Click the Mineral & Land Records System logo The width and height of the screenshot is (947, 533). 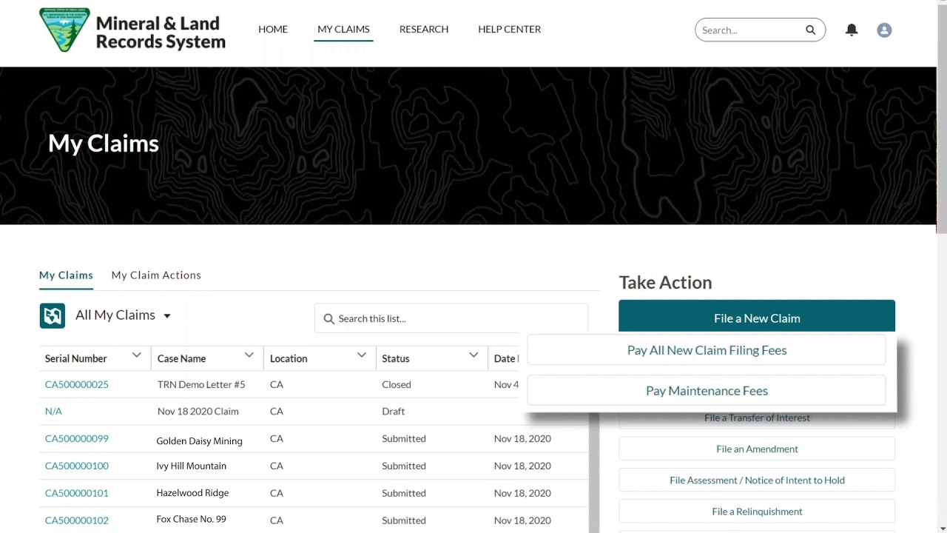[x=132, y=30]
